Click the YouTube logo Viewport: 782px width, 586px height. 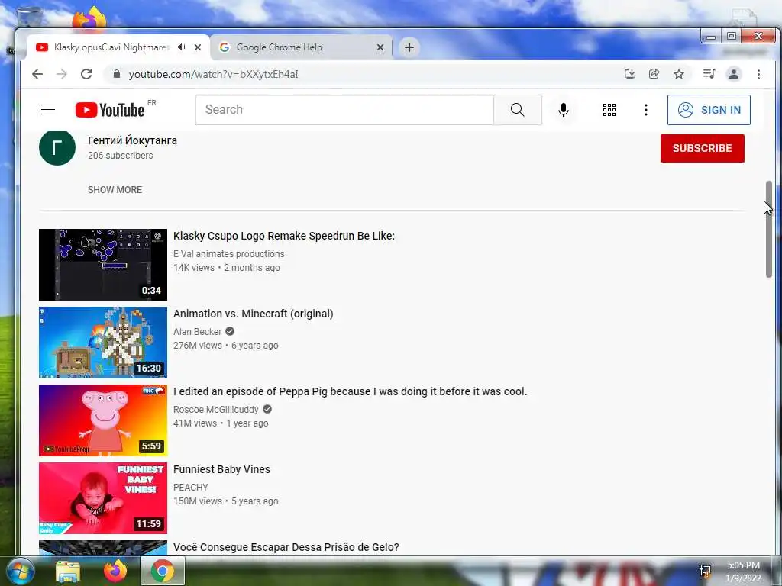(110, 110)
